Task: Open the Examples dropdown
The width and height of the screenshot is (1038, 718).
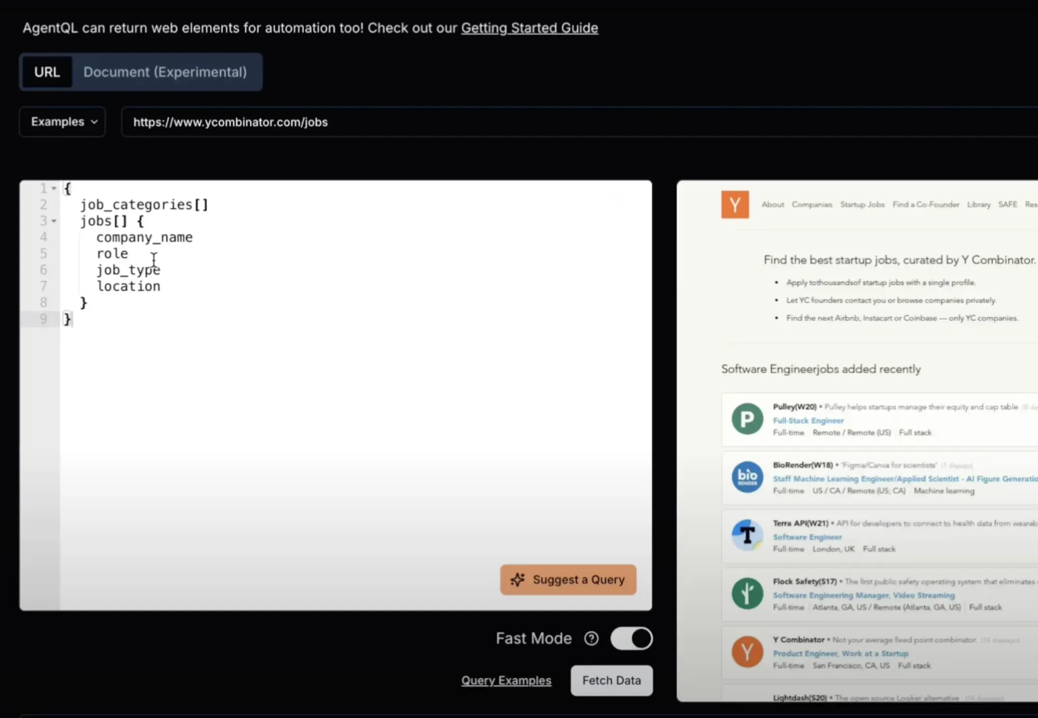Action: (x=62, y=122)
